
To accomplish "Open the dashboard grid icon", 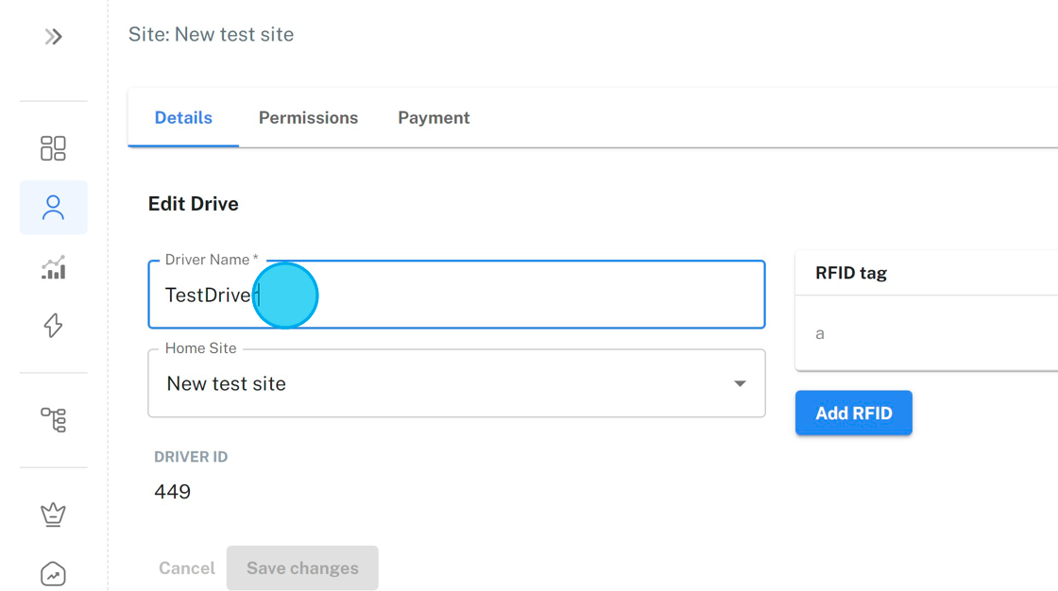I will click(x=54, y=148).
